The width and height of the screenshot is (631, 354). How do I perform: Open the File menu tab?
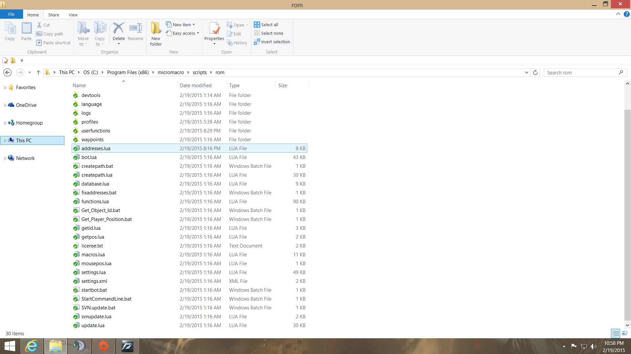[x=11, y=14]
